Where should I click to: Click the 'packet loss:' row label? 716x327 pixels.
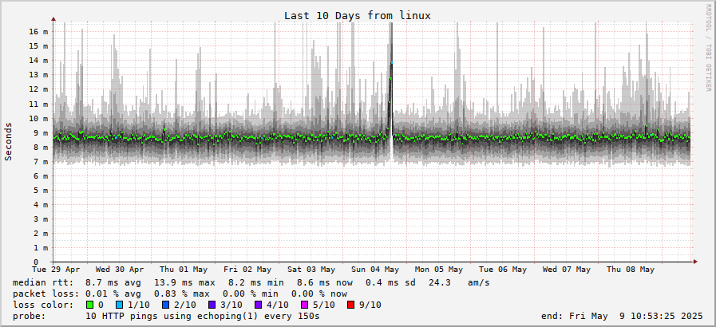click(x=46, y=294)
